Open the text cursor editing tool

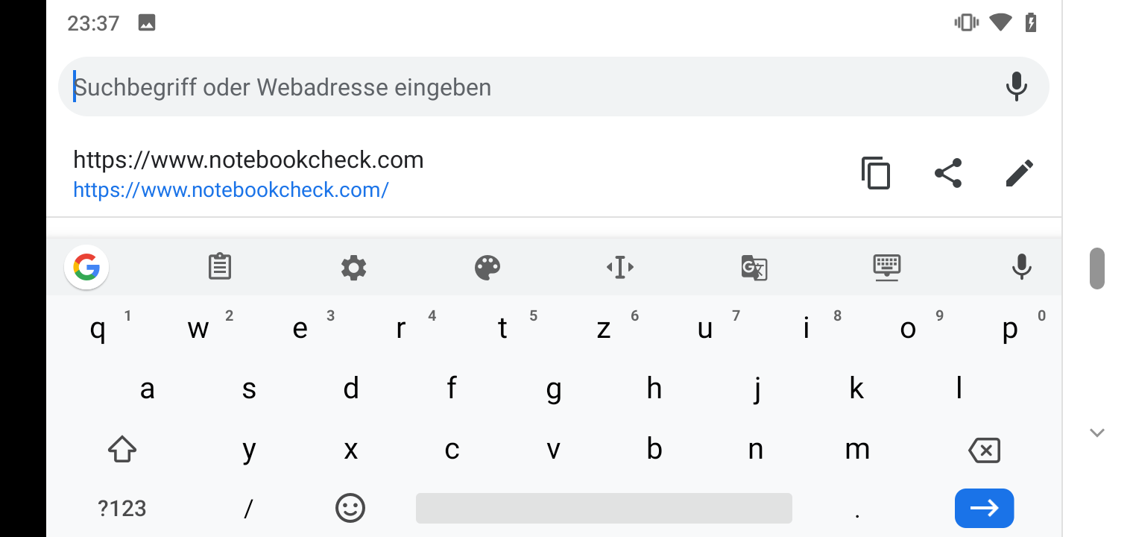point(620,267)
